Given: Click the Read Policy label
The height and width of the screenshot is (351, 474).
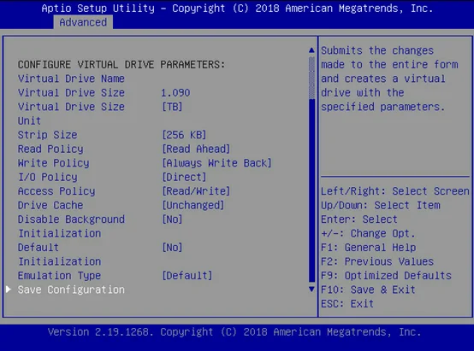Looking at the screenshot, I should [50, 149].
